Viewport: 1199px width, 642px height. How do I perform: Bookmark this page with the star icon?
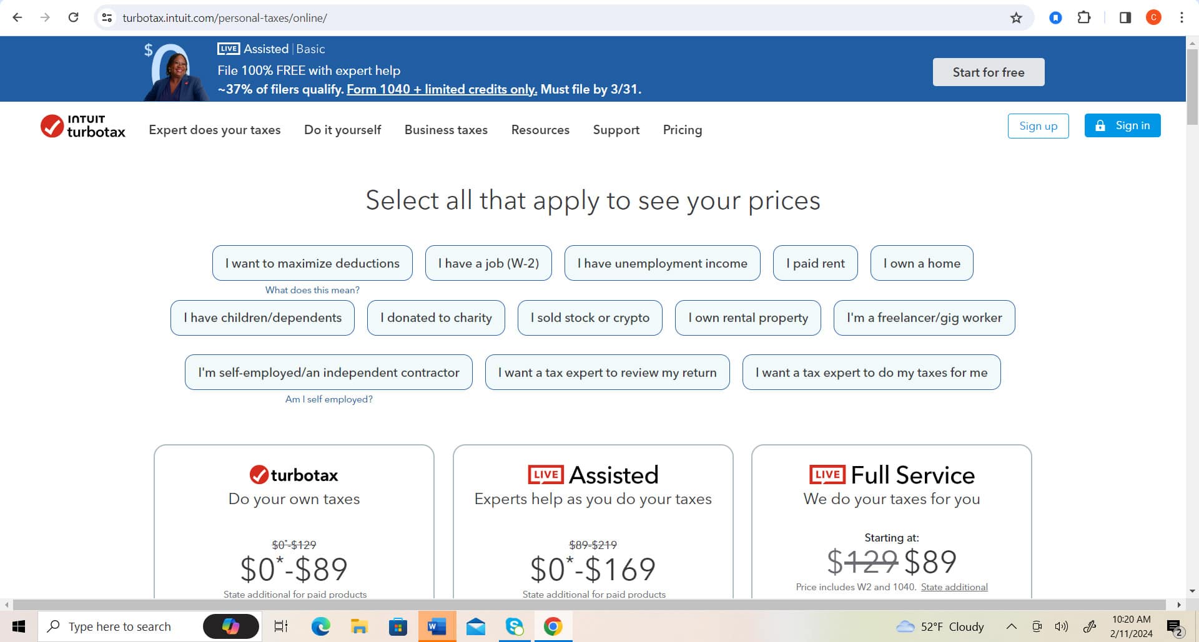pos(1016,17)
